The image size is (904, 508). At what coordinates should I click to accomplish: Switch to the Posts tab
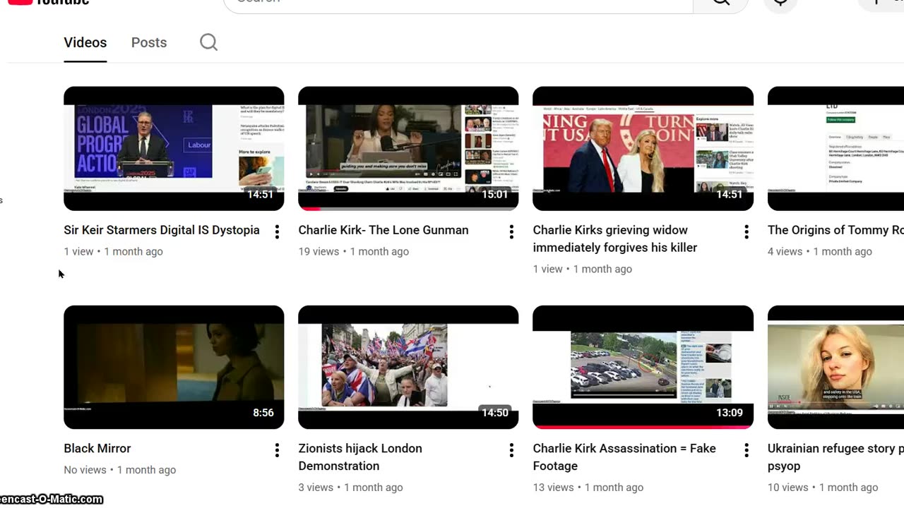(x=149, y=42)
